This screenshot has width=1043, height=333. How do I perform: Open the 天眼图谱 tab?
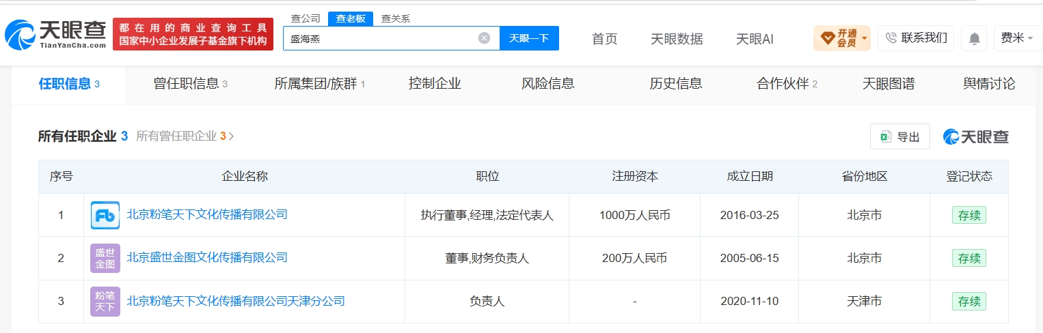pyautogui.click(x=888, y=84)
